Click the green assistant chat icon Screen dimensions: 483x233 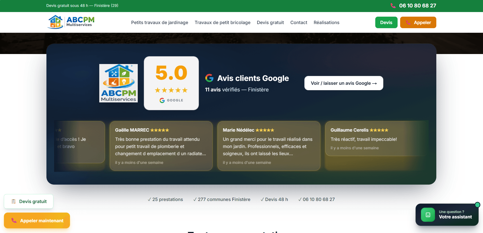(x=428, y=215)
